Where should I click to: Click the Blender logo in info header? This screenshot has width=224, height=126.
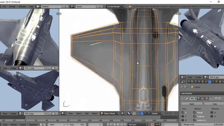coord(130,7)
